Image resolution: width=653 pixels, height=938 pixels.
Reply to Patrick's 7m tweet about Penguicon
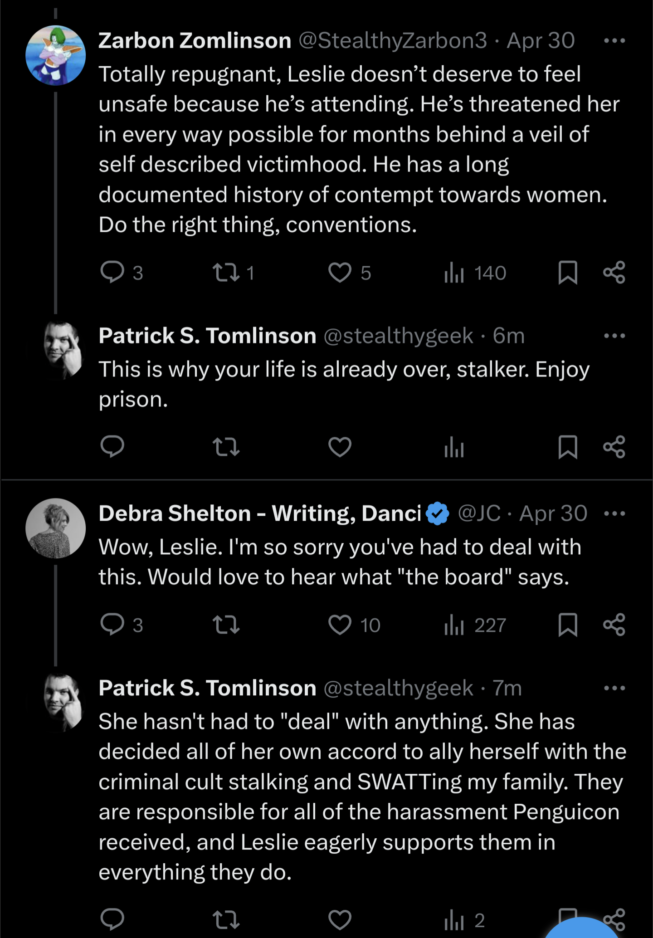point(112,919)
